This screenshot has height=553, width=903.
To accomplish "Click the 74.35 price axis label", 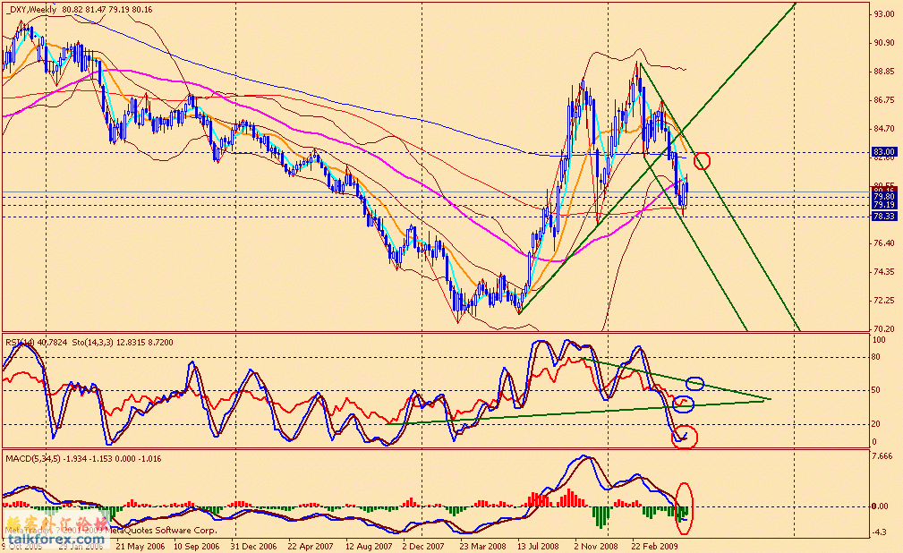I will click(x=884, y=272).
